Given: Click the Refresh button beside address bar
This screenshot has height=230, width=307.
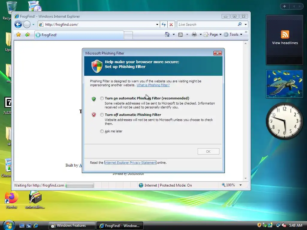Looking at the screenshot, I should [x=164, y=25].
